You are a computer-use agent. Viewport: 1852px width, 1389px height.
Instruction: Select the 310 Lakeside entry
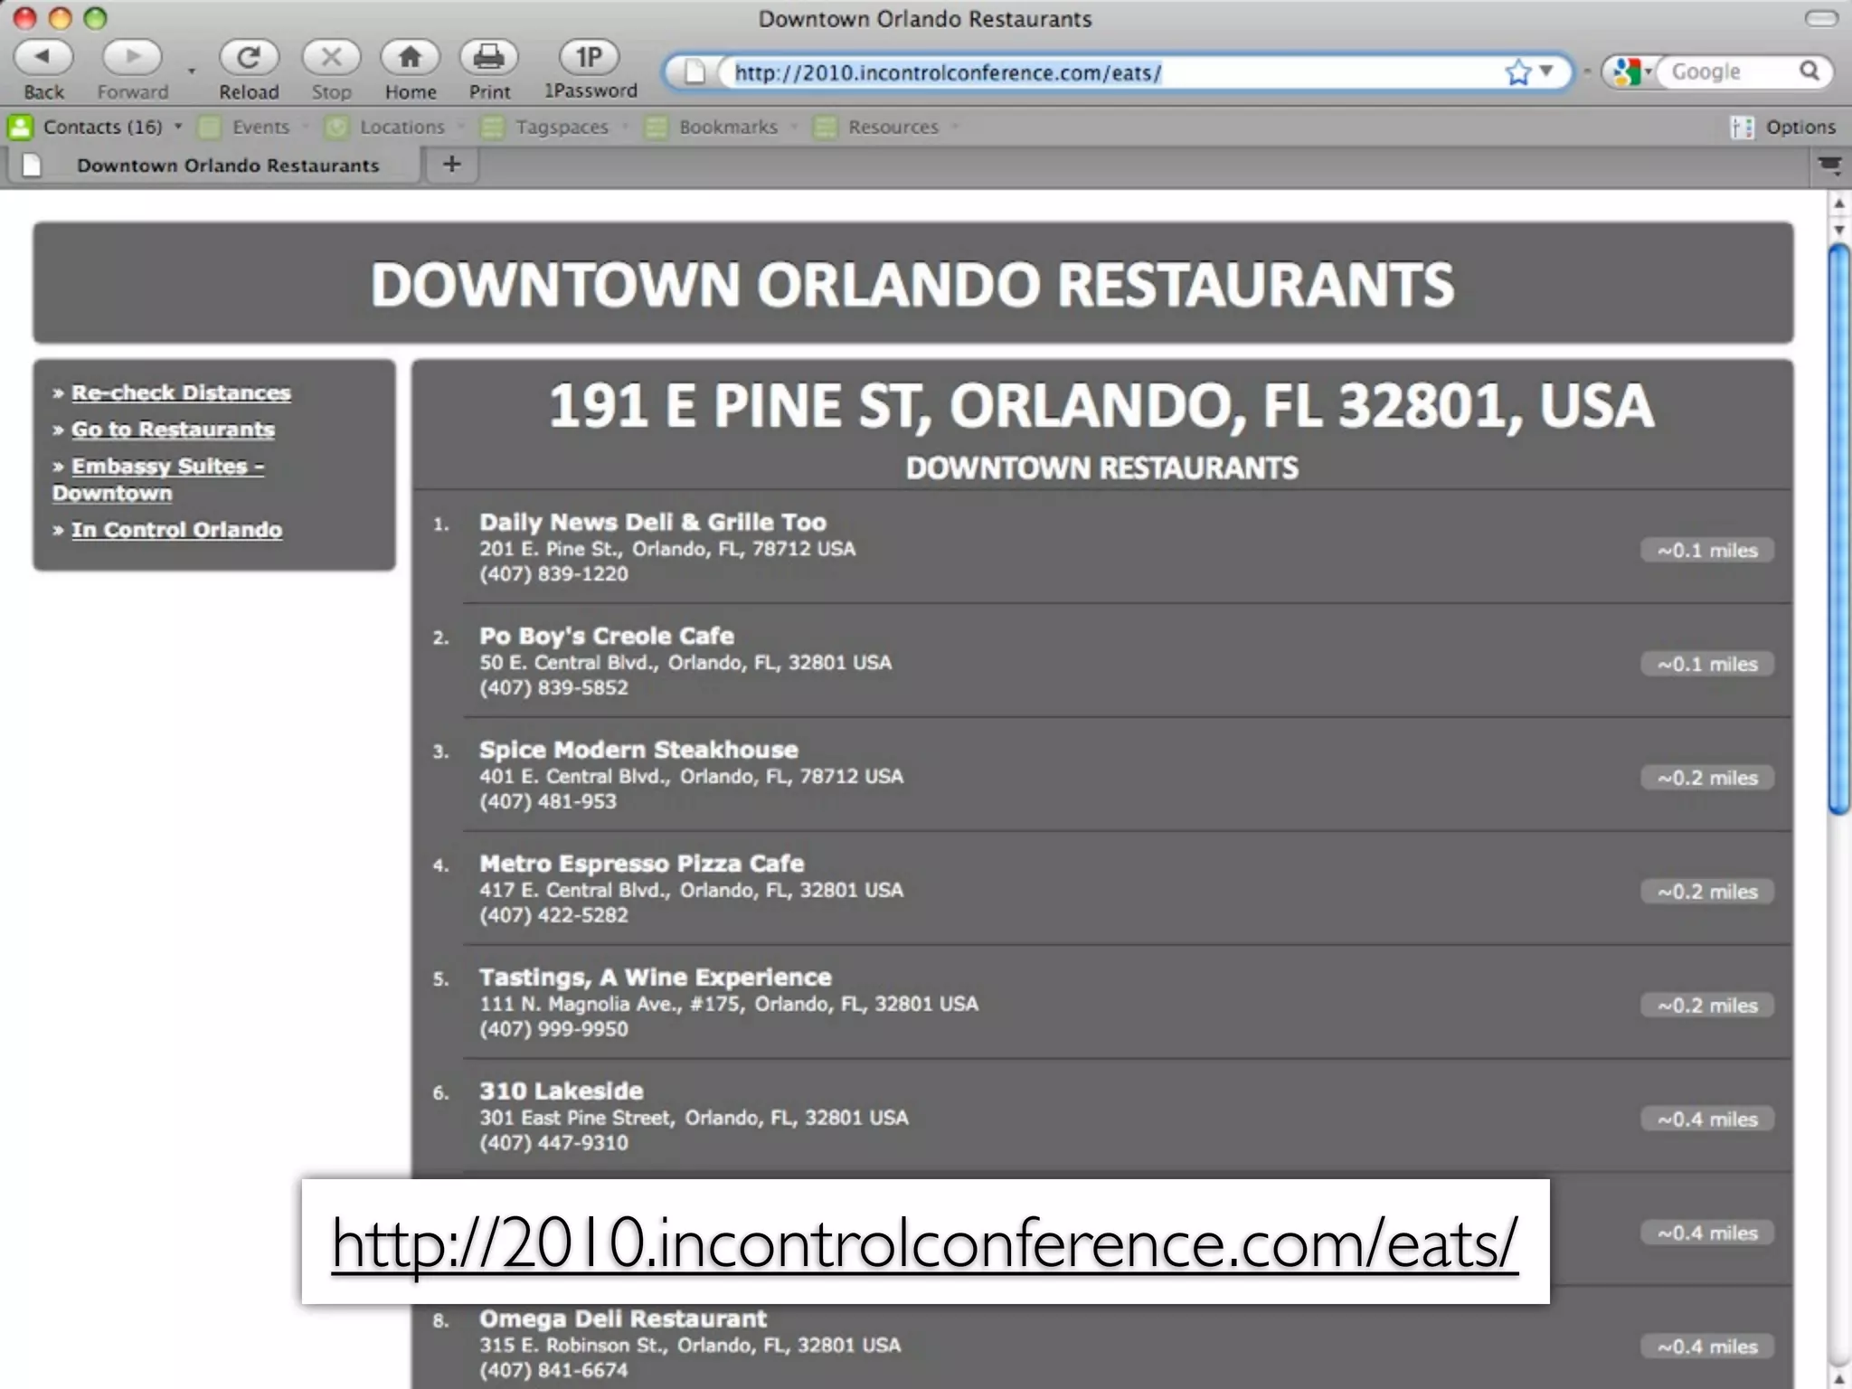click(x=561, y=1091)
